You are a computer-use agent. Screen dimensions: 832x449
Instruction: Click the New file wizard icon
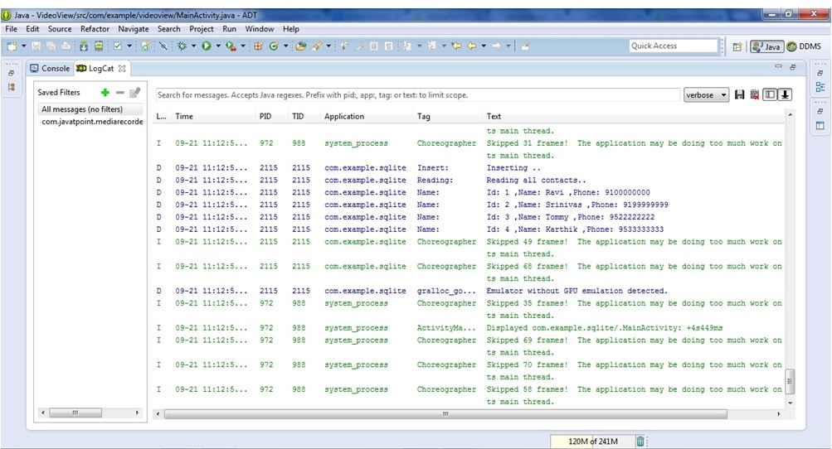click(12, 46)
